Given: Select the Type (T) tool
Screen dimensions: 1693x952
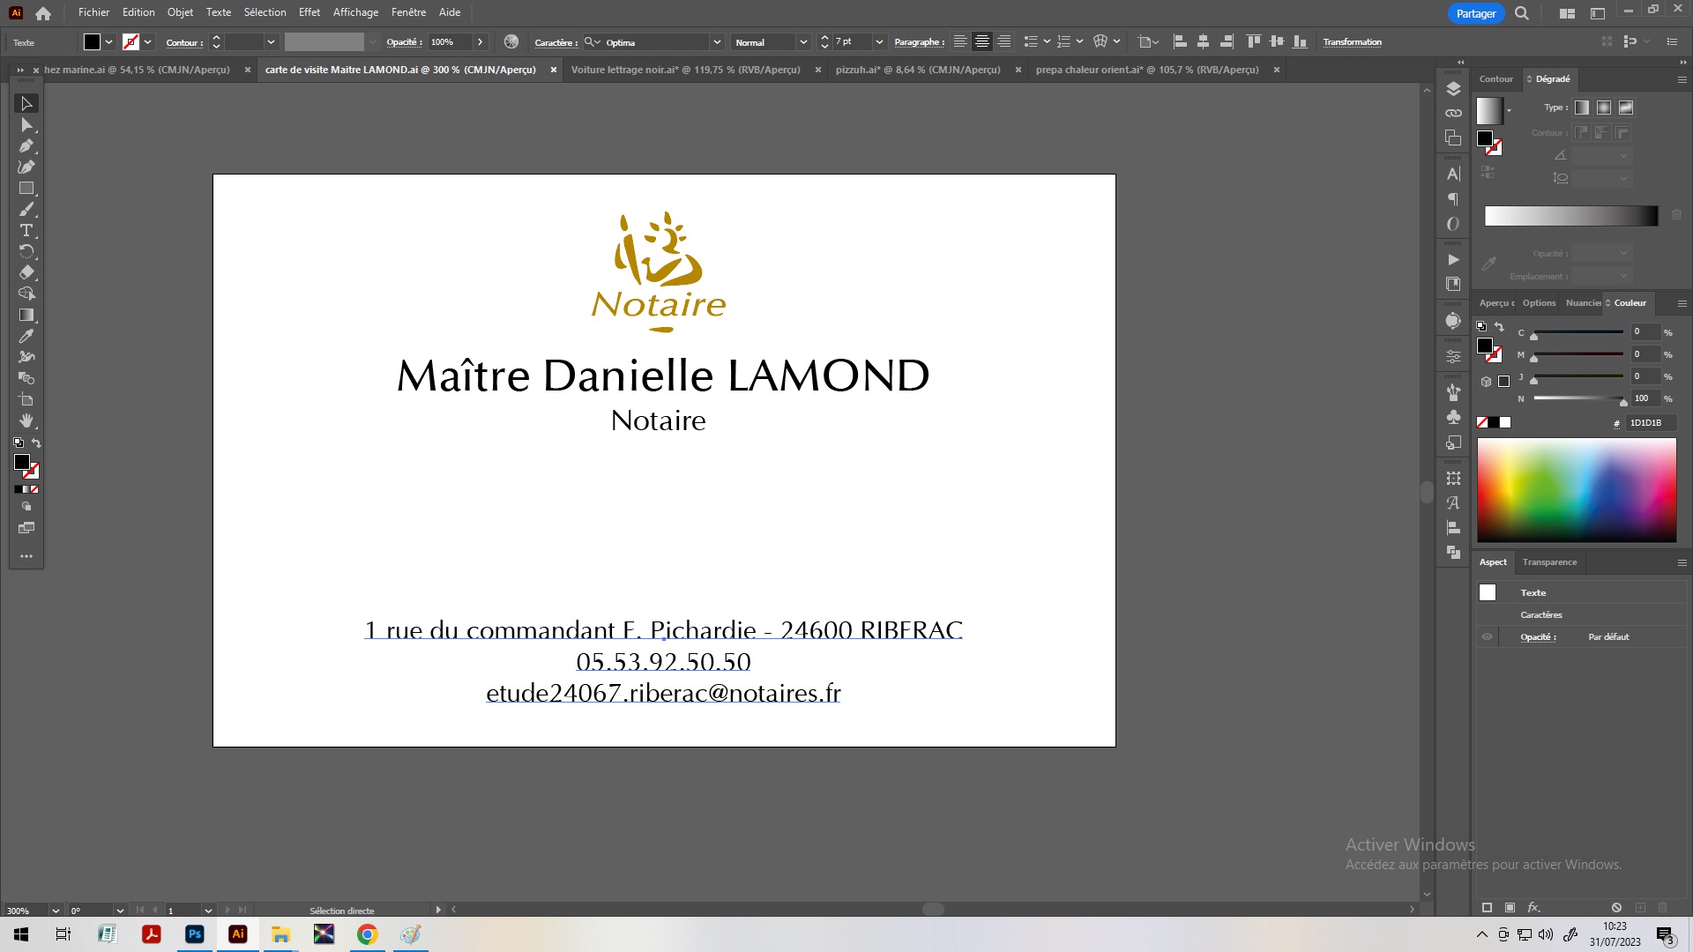Looking at the screenshot, I should (x=26, y=231).
